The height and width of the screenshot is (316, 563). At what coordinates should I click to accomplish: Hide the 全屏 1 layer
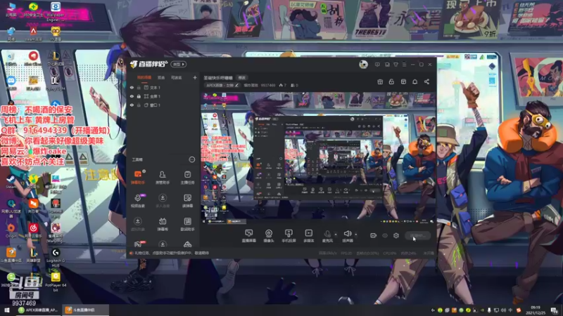(x=132, y=96)
